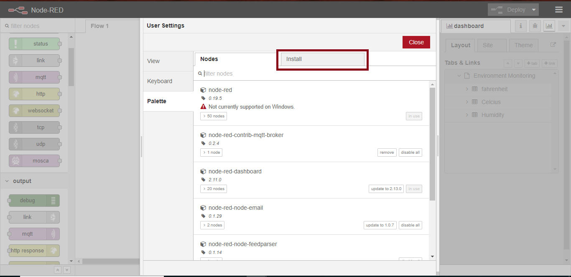Update node-red-dashboard to 2.13.0
Viewport: 571px width, 277px height.
tap(386, 188)
